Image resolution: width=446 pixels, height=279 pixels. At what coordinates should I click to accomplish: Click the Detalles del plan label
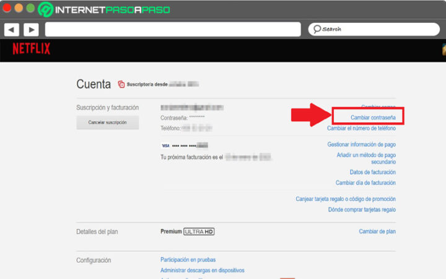[97, 232]
